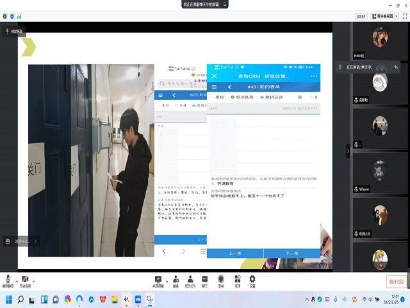
Task: Click the security shield icon
Action: 12,16
